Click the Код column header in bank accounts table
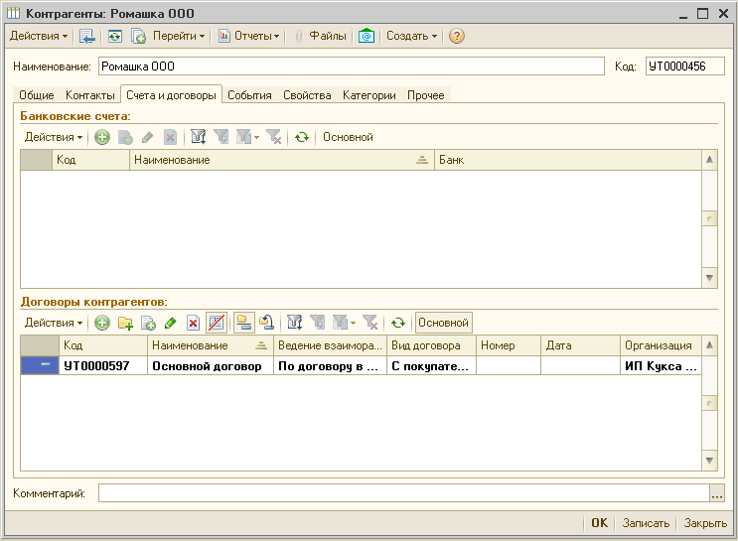The image size is (738, 541). (90, 160)
